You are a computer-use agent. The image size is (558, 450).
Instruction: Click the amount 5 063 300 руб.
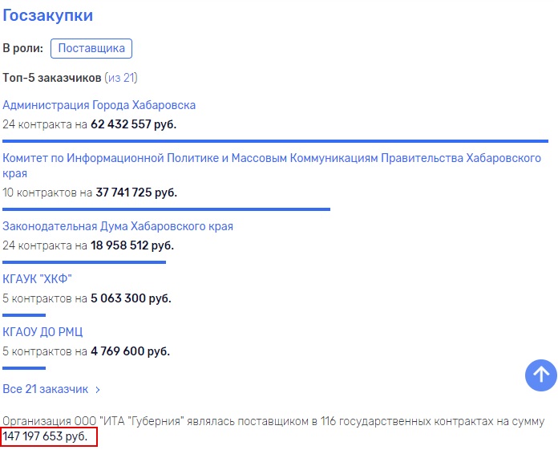(131, 298)
